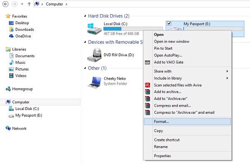Open OneDrive in Favorites
Image resolution: width=250 pixels, height=165 pixels.
coord(23,36)
